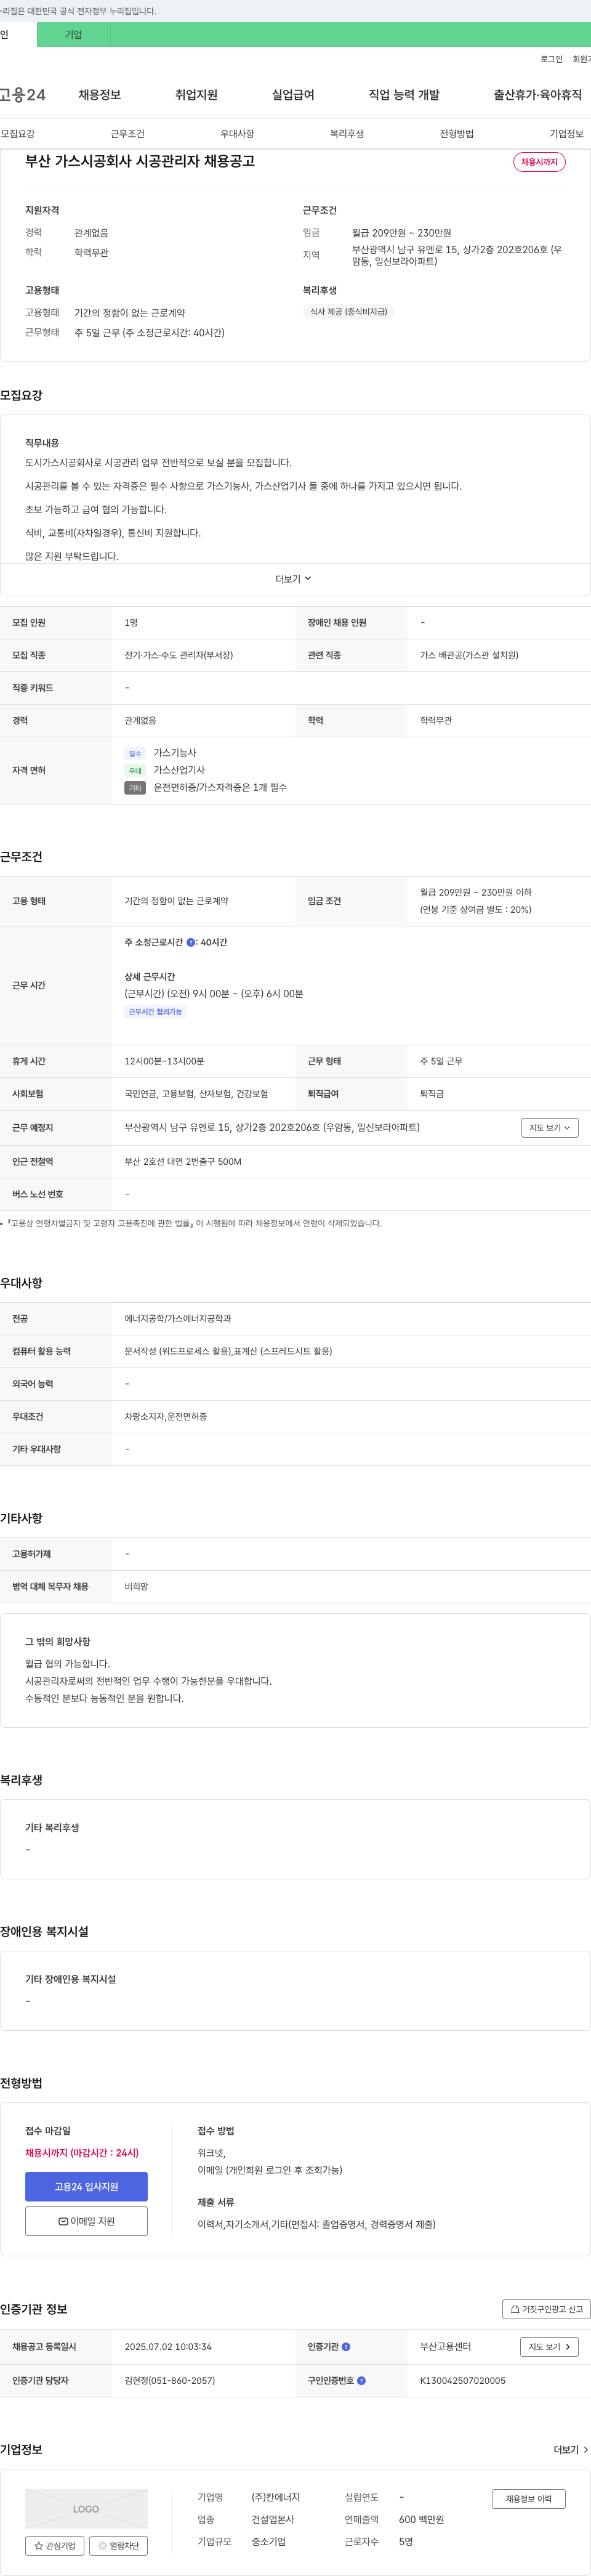Click the 우대 가스산업기사 license entry
The width and height of the screenshot is (591, 2576).
tap(165, 770)
